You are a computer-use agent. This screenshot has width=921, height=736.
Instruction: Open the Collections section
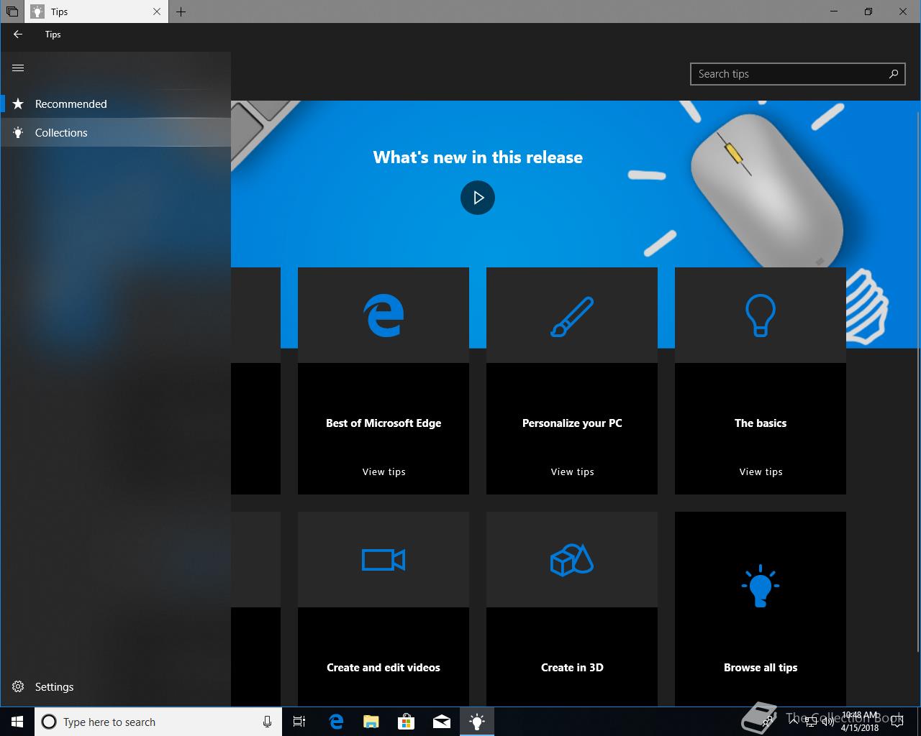pos(115,132)
